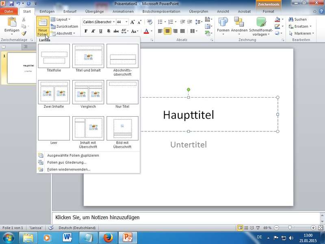This screenshot has height=244, width=325.
Task: Choose the Zwei Inhalte slide layout
Action: click(x=54, y=92)
